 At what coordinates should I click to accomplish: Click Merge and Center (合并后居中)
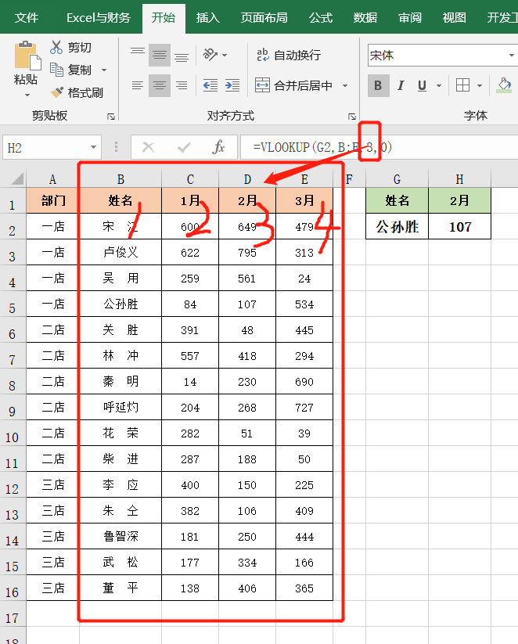point(293,85)
